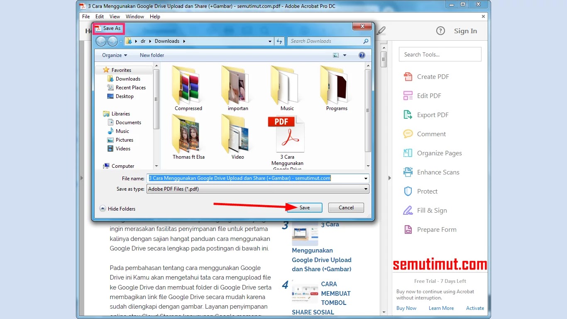The width and height of the screenshot is (567, 319).
Task: Click the search magnifier in Search Downloads
Action: 366,41
